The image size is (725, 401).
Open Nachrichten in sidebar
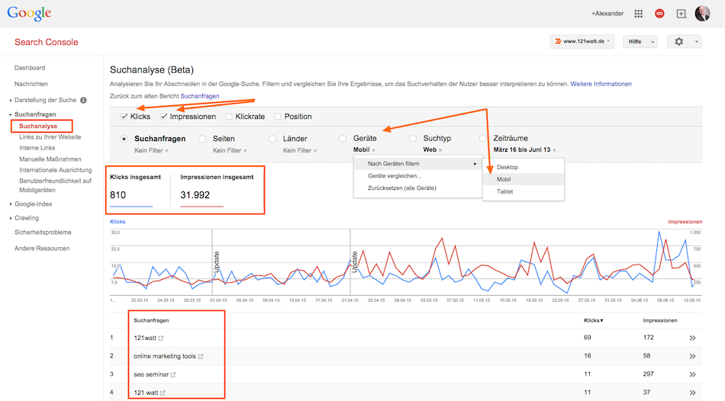click(x=31, y=84)
